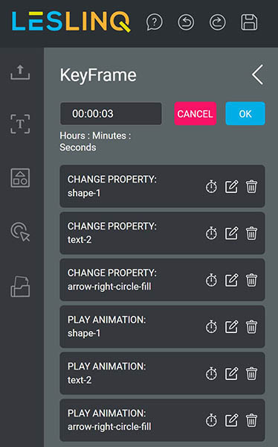Image resolution: width=278 pixels, height=447 pixels.
Task: Open the help chat bubble icon
Action: pos(155,22)
